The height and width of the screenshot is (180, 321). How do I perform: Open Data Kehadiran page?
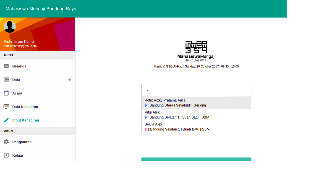tap(38, 107)
